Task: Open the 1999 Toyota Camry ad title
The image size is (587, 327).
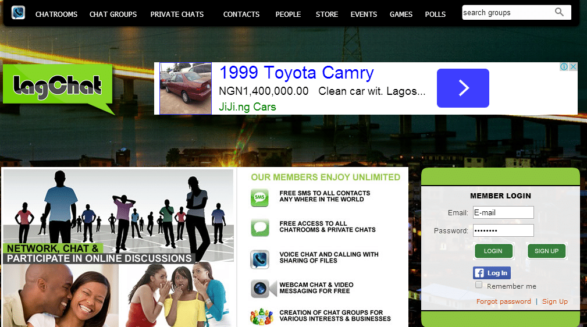Action: [297, 73]
